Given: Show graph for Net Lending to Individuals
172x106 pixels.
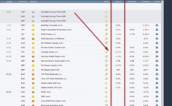Looking at the screenshot, I should click(157, 61).
